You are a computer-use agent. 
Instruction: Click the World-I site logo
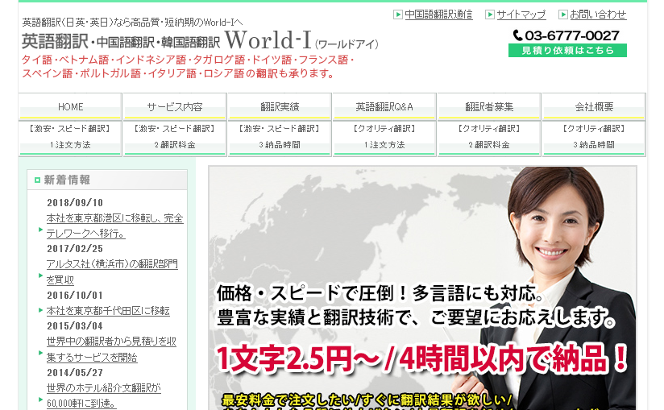click(200, 40)
